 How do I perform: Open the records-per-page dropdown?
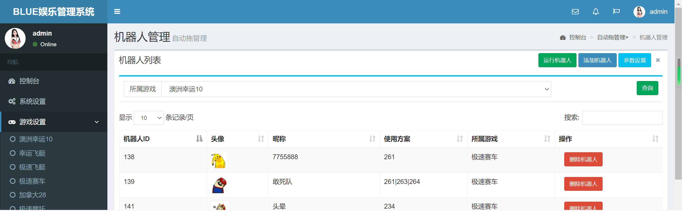149,118
